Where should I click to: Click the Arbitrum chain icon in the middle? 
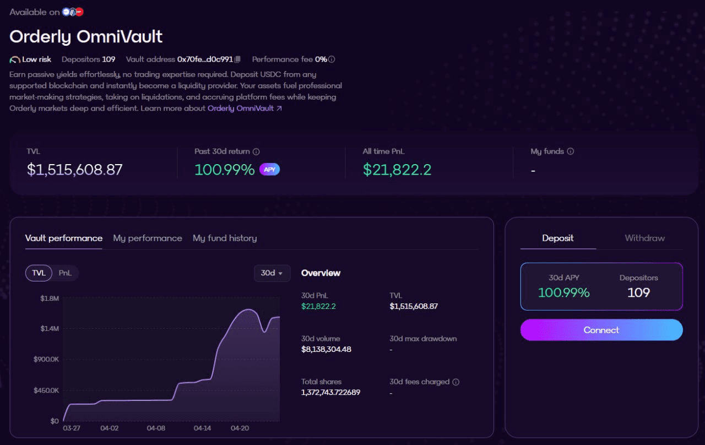pyautogui.click(x=73, y=12)
